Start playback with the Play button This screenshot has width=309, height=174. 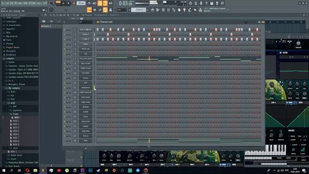pos(63,3)
